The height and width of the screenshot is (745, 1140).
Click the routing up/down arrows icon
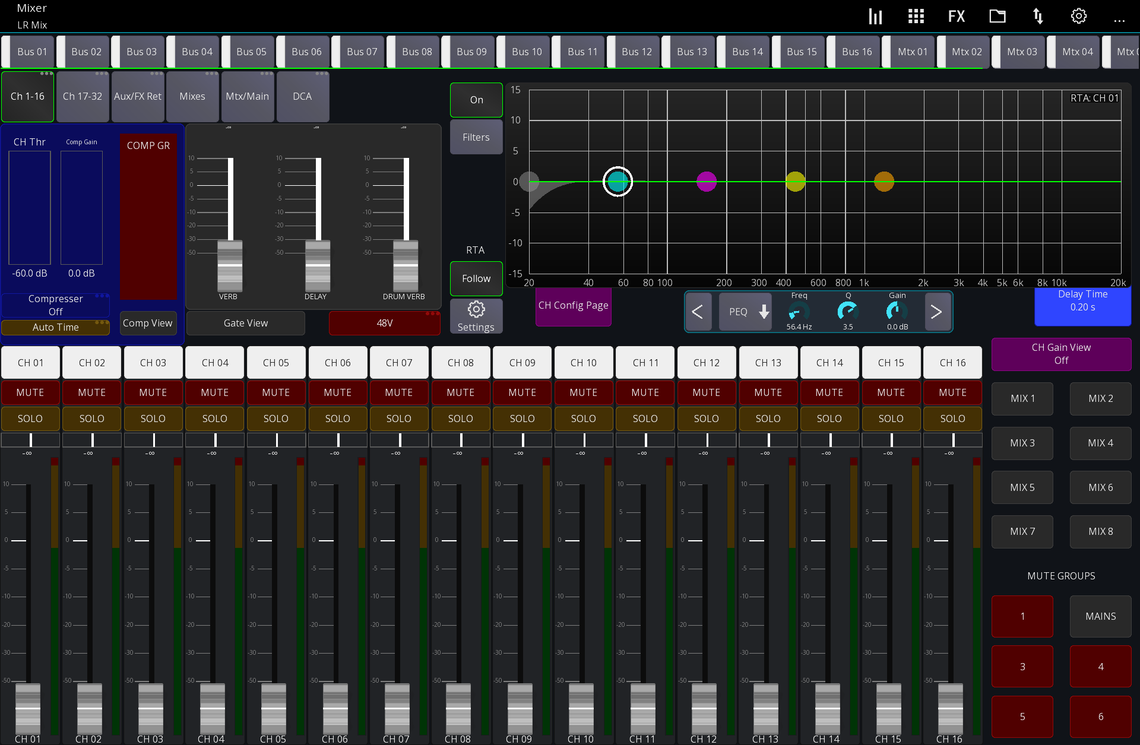tap(1038, 16)
